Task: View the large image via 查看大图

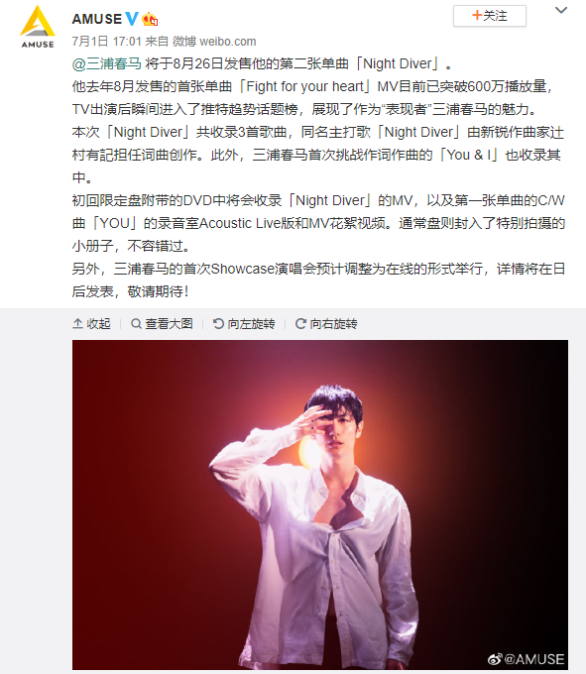Action: [x=162, y=324]
